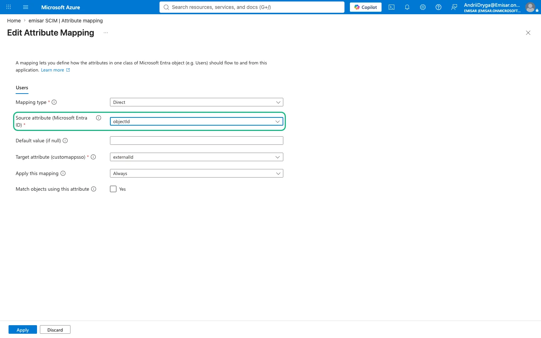
Task: Open the Cloud Shell icon
Action: (x=392, y=7)
